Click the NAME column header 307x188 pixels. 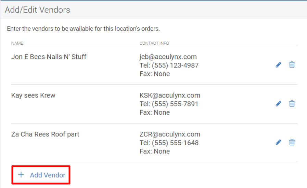(17, 43)
